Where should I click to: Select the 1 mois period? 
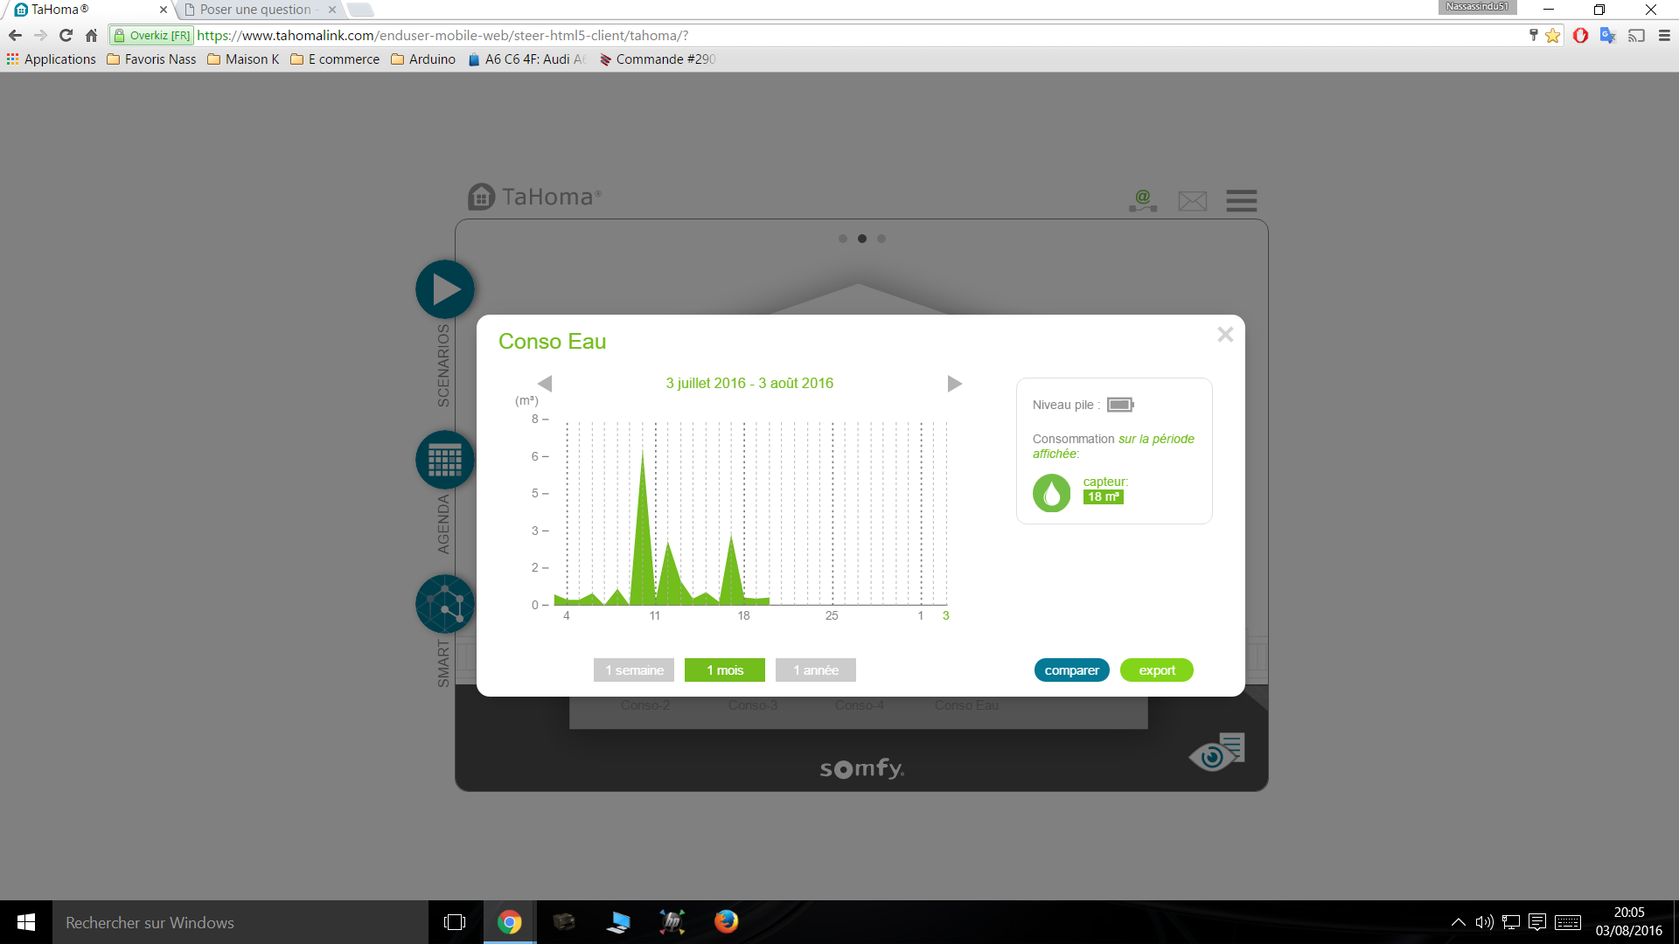click(x=724, y=670)
